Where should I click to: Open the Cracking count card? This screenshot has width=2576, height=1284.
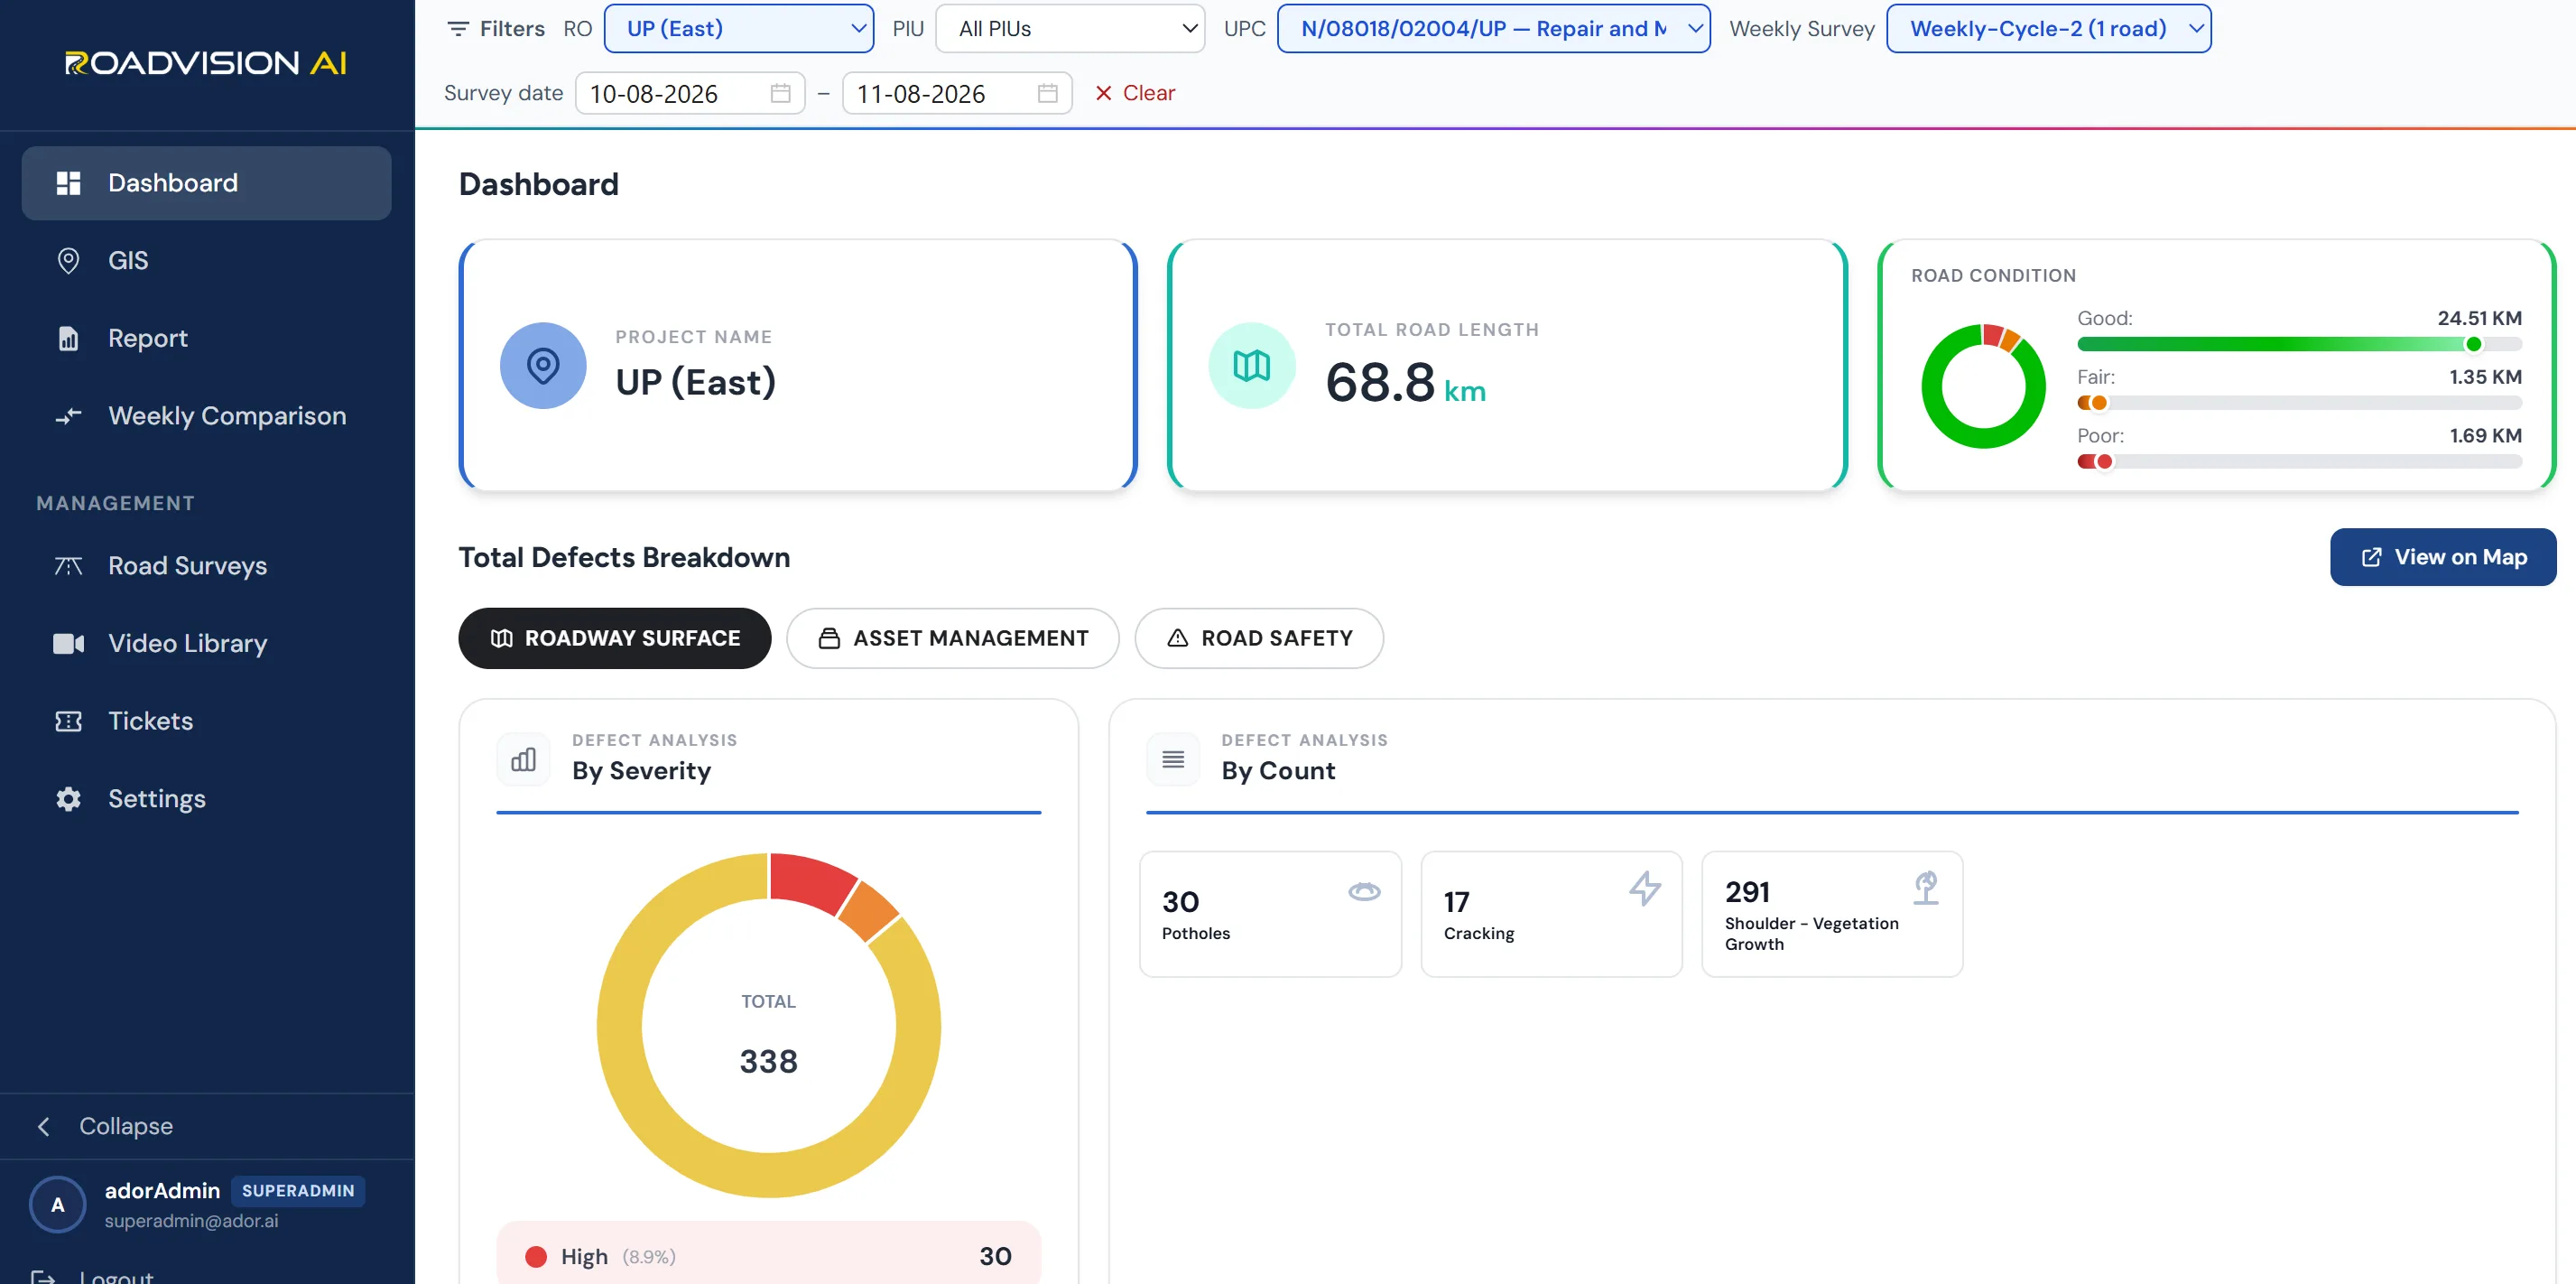coord(1551,915)
